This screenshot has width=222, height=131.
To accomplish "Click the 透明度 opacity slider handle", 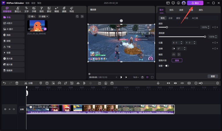I will [x=205, y=37].
